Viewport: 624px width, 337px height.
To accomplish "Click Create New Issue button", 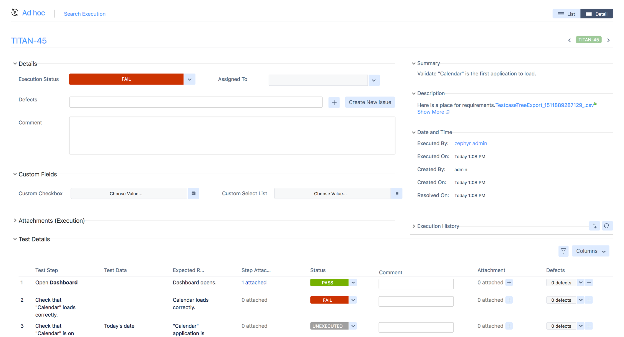I will point(370,102).
